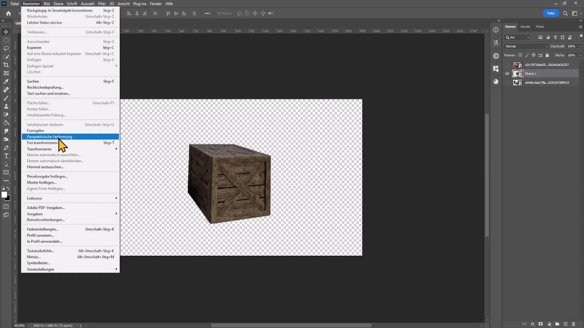The width and height of the screenshot is (584, 328).
Task: Filter layers by type layer icon
Action: [555, 37]
